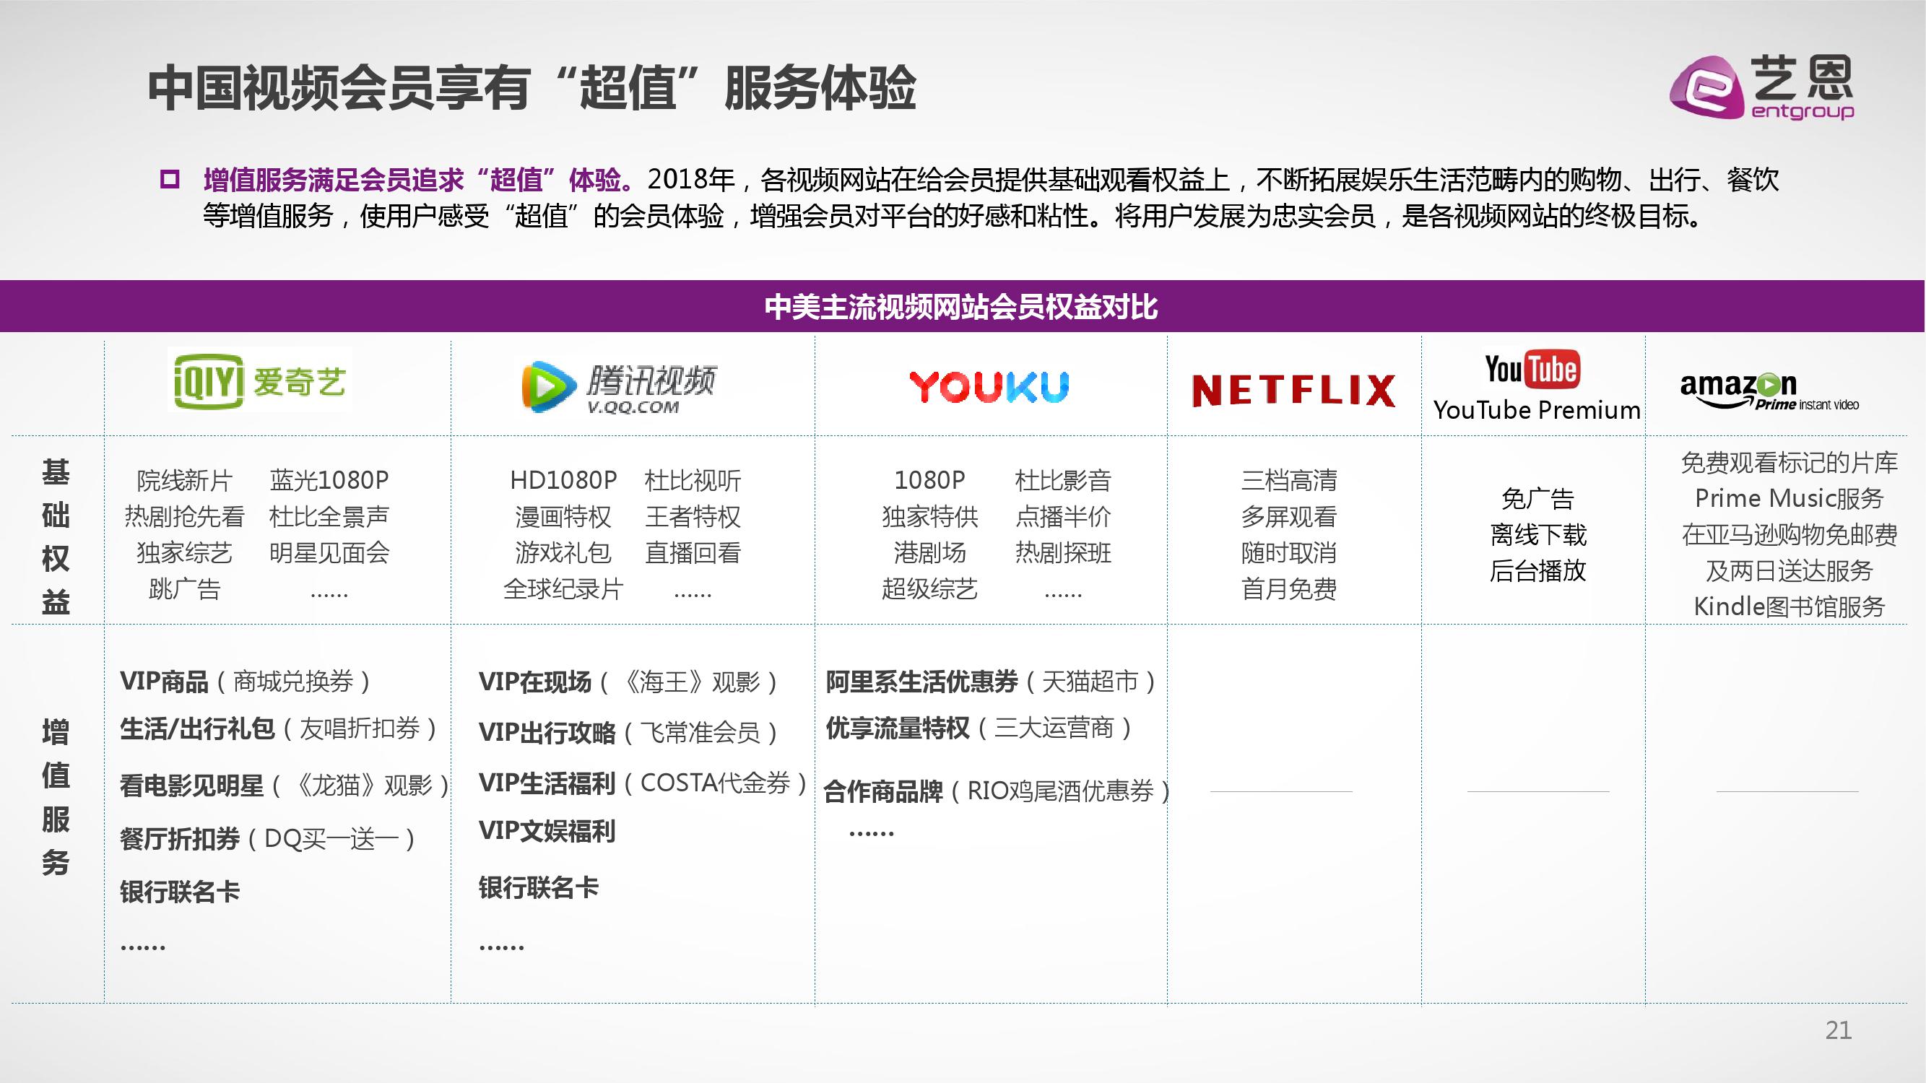1926x1083 pixels.
Task: Click the VIP商品（商城兑换券）entry
Action: [x=247, y=680]
